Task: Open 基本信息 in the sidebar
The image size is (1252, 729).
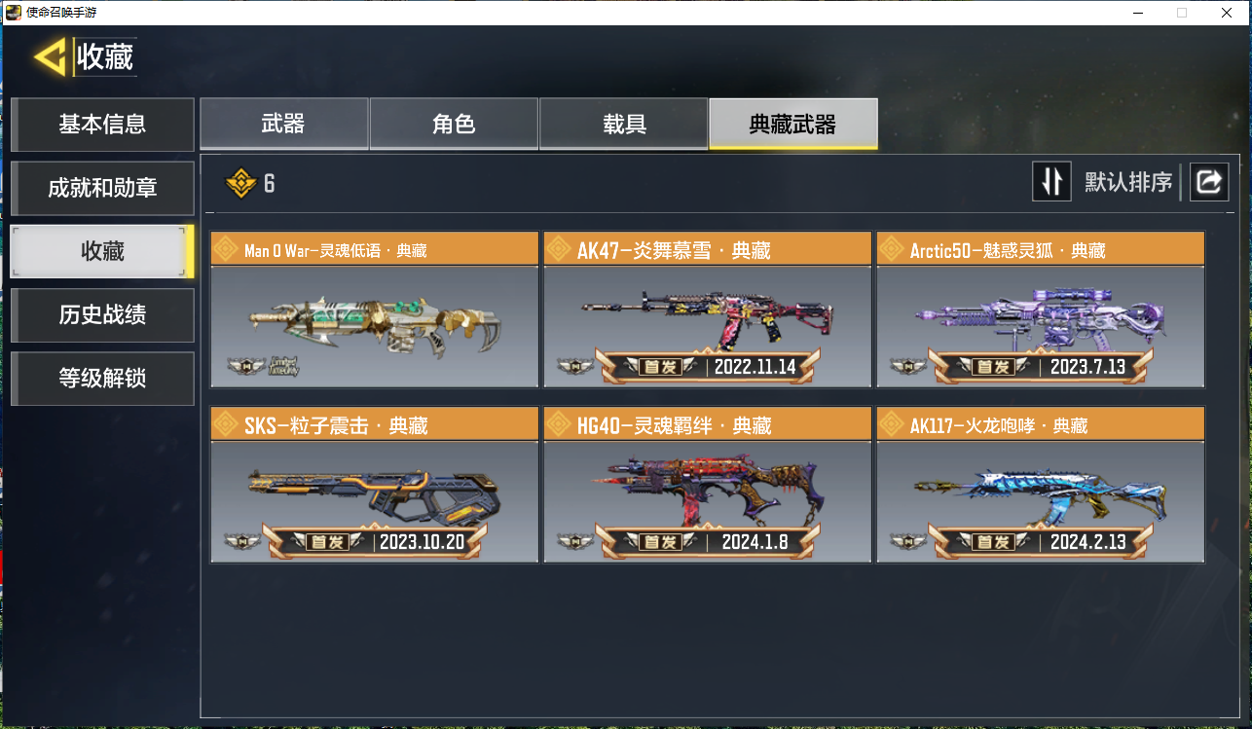Action: coord(102,125)
